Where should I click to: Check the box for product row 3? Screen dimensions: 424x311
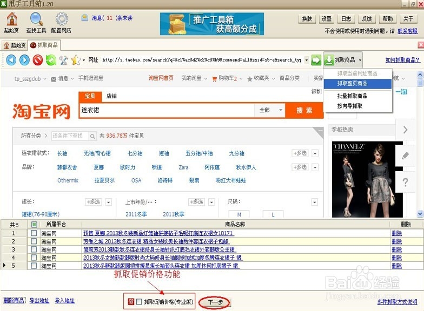(34, 249)
